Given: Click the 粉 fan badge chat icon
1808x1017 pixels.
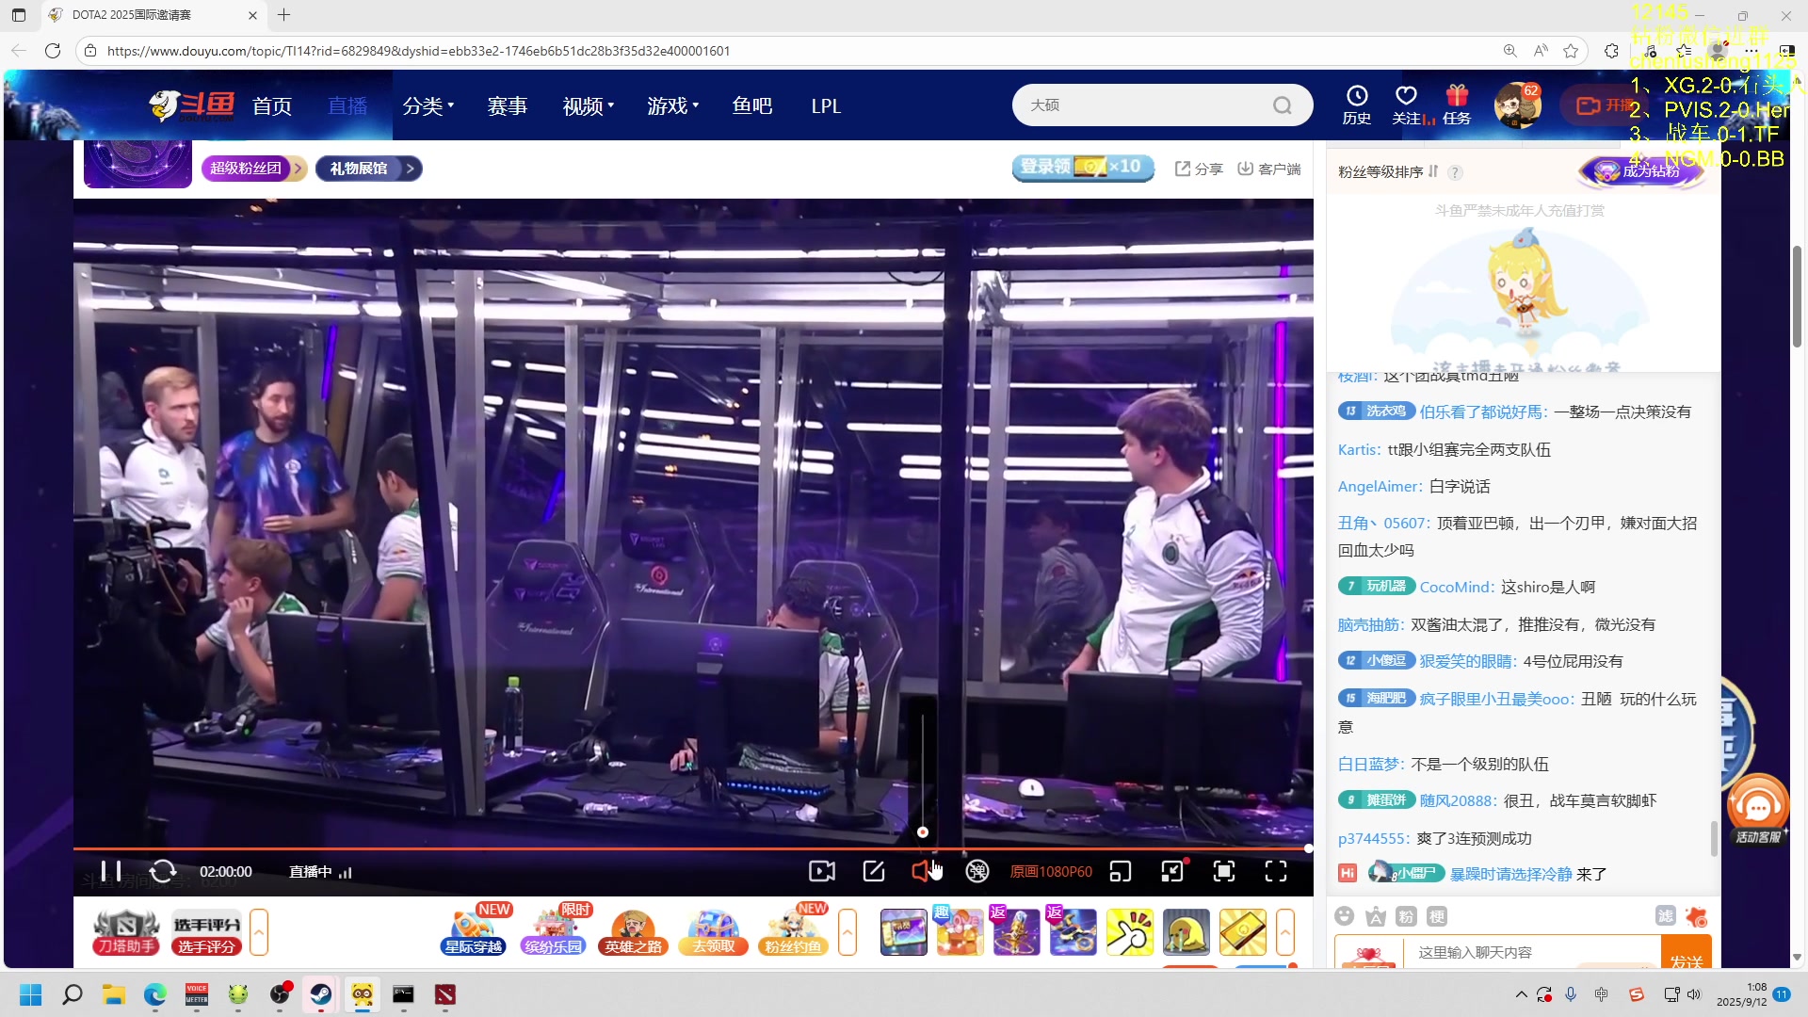Looking at the screenshot, I should pos(1406,916).
